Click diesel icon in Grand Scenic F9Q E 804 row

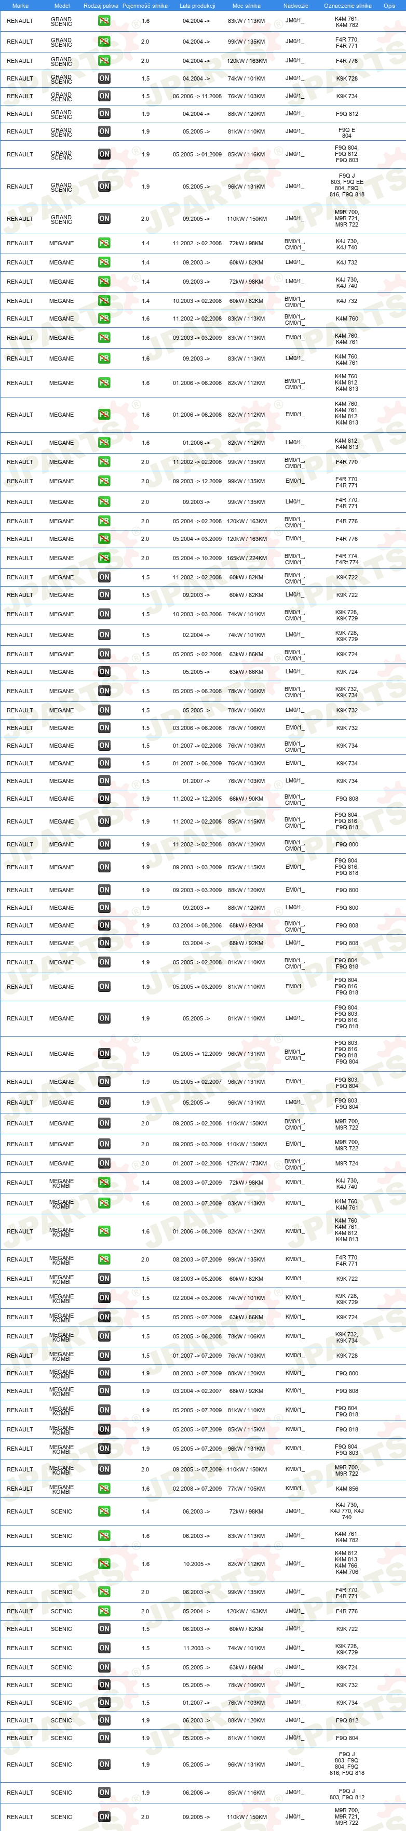coord(104,131)
